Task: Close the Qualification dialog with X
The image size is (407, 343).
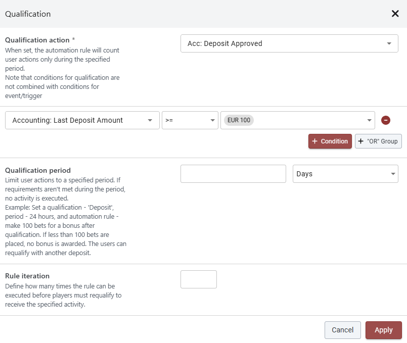Action: (395, 14)
